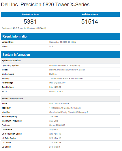Screen dimensions: 122x151
Task: Click the Result Information section header
Action: [x=60, y=36]
